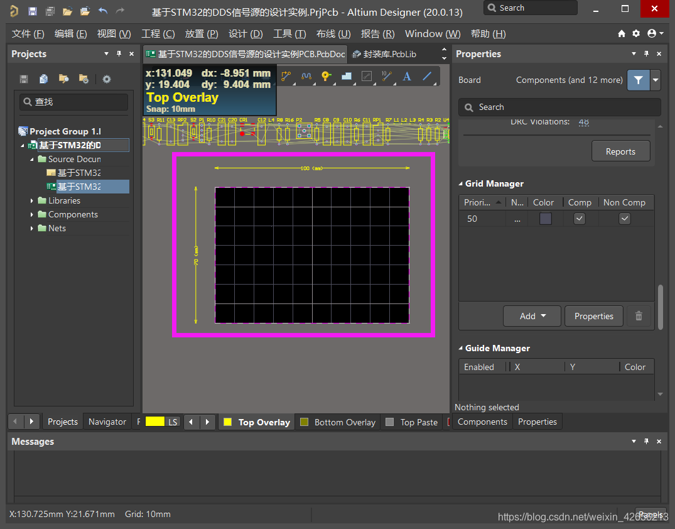
Task: Collapse the Source Documents folder
Action: pos(32,160)
